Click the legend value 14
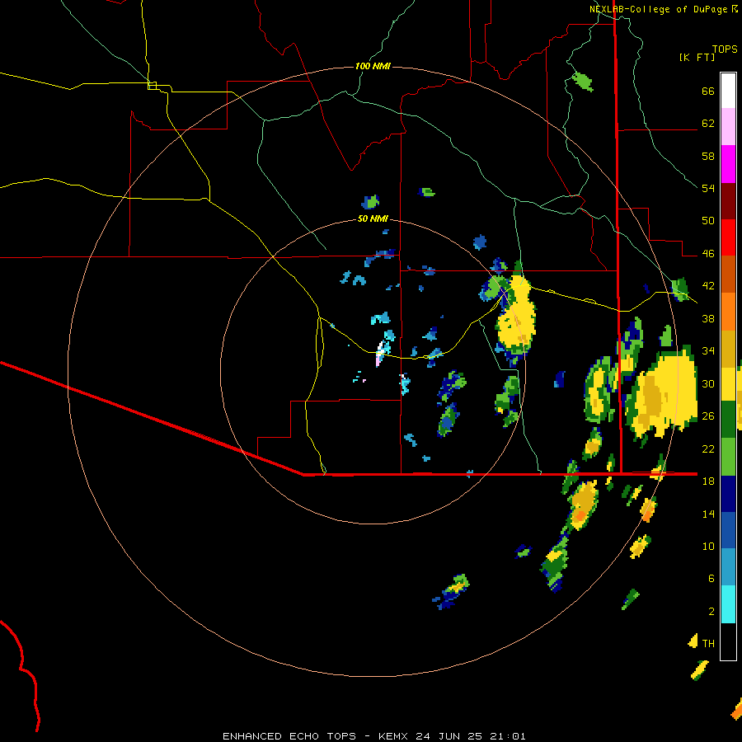Image resolution: width=742 pixels, height=742 pixels. point(708,514)
